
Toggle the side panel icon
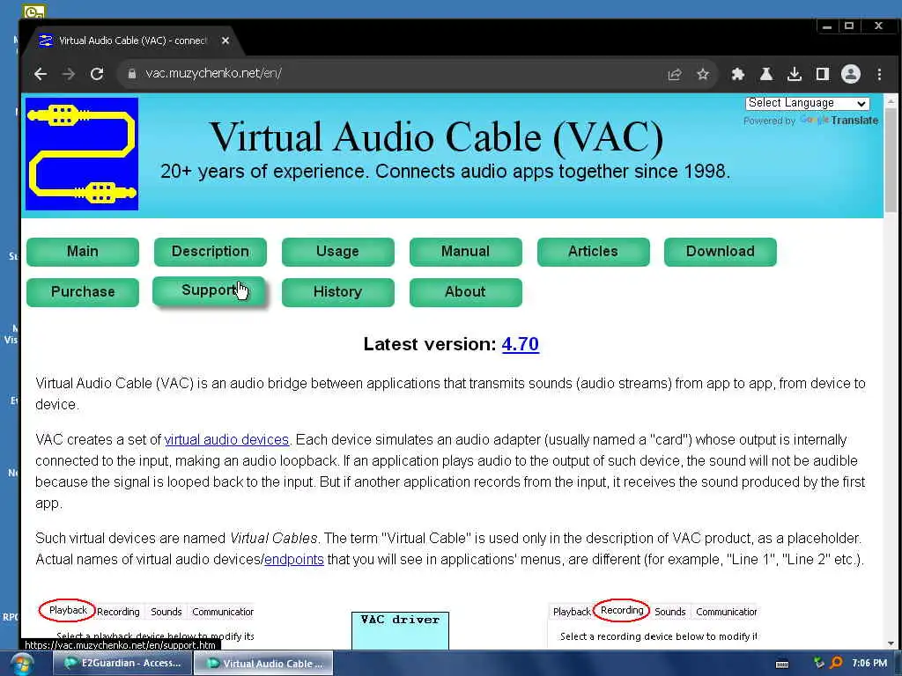point(822,74)
